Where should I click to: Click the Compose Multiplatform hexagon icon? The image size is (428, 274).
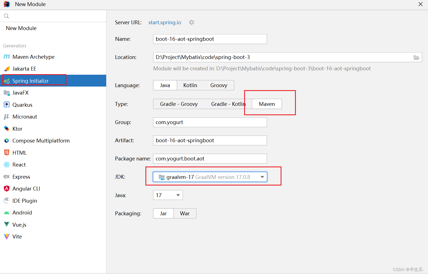7,141
